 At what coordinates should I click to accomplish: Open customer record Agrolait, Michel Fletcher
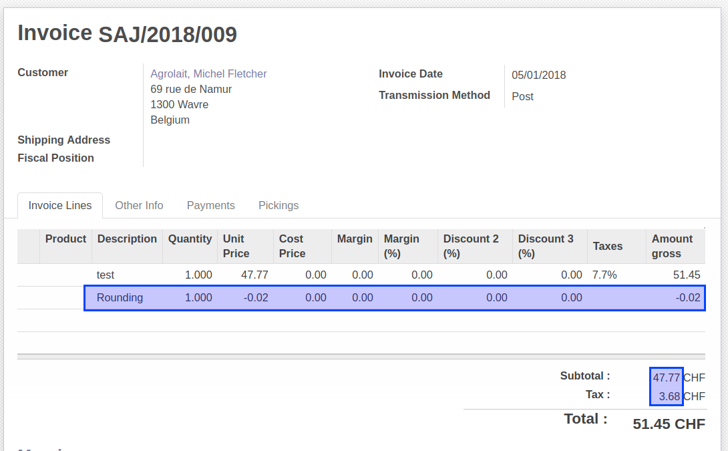(208, 73)
